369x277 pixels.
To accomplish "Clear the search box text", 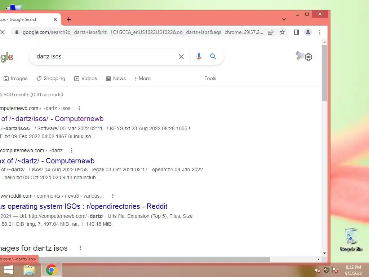I will tap(181, 57).
